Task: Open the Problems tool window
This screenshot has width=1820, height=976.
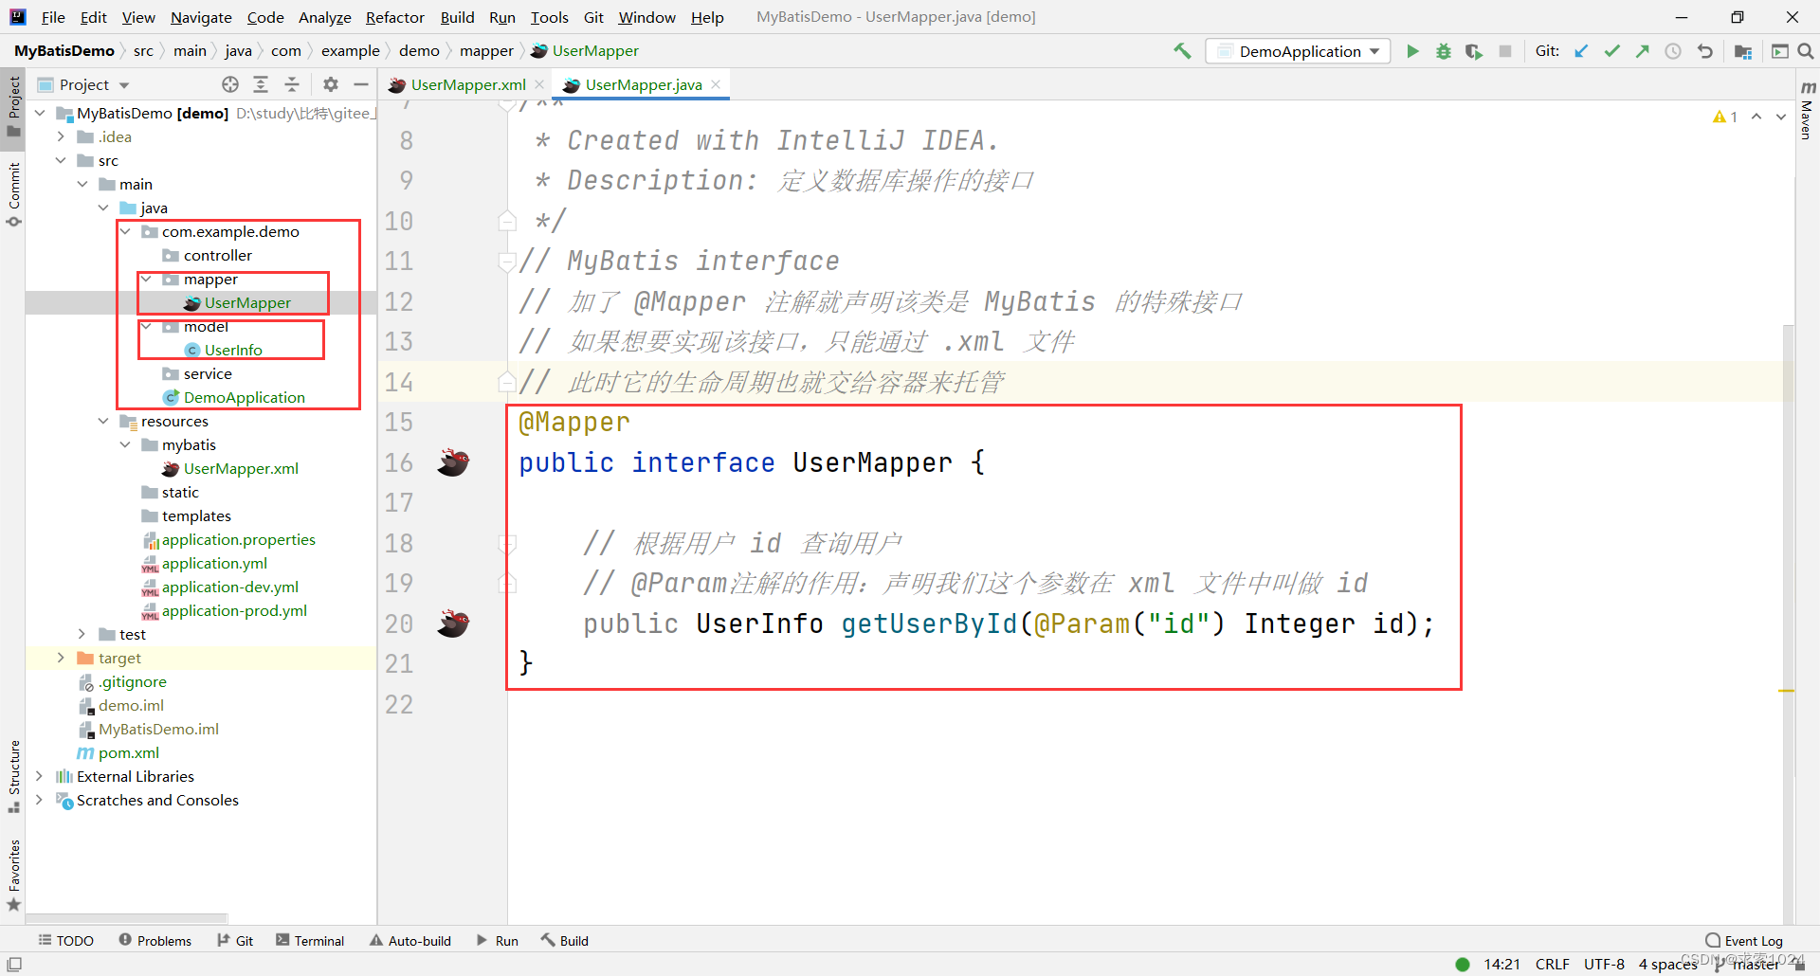Action: pos(155,940)
